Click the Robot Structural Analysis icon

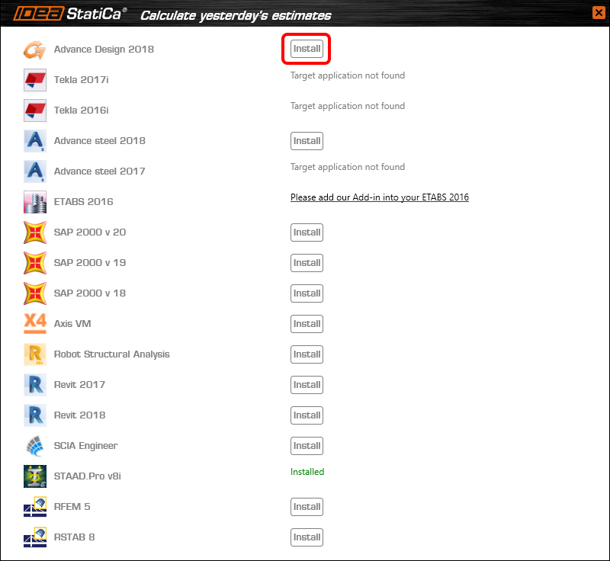coord(34,354)
